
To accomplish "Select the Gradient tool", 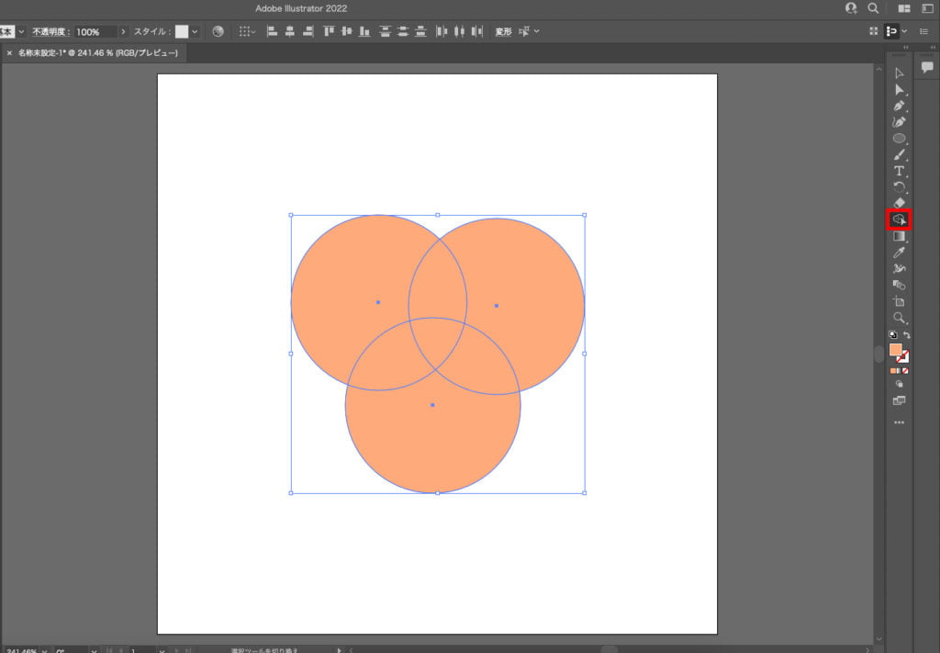I will point(899,236).
